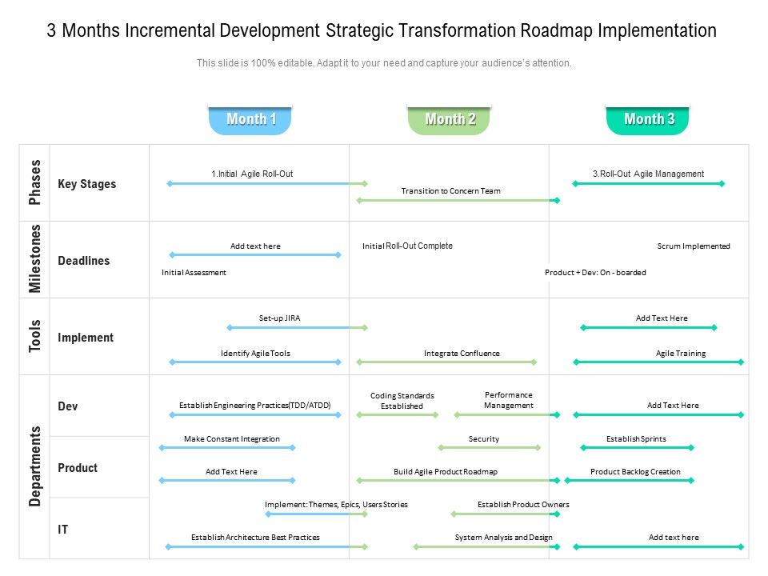
Task: Click the Integrate Confluence green bar
Action: 446,362
